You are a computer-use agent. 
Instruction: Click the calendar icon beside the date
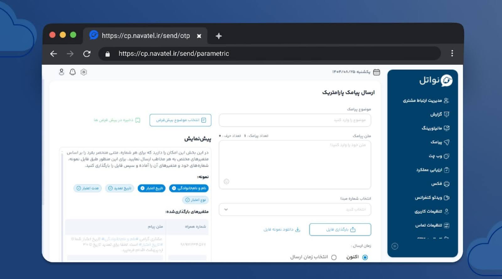tap(376, 72)
